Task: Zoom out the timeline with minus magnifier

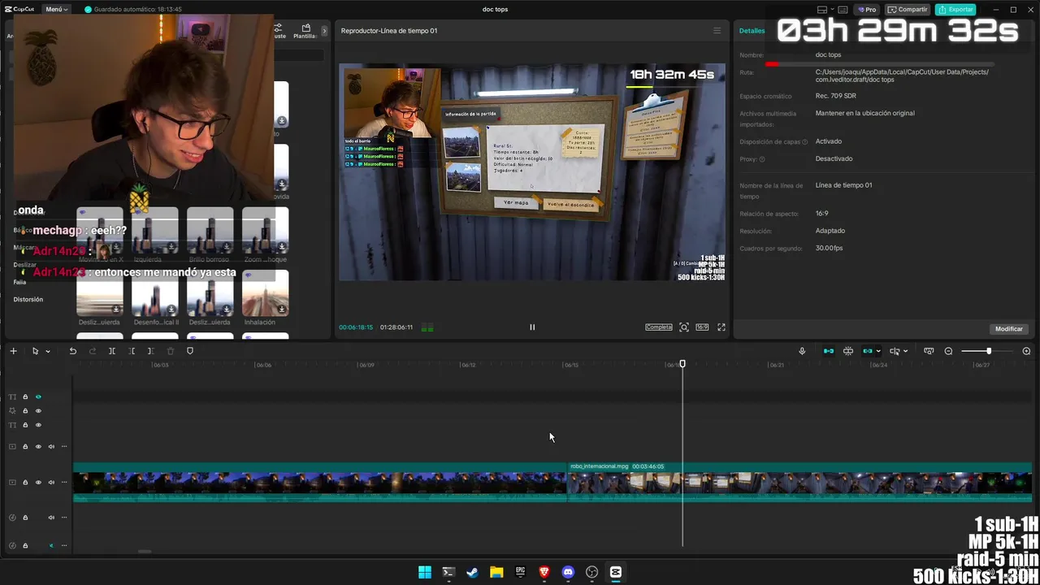Action: point(948,351)
